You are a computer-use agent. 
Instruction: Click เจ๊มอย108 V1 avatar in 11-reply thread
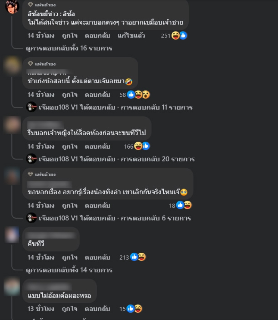point(32,107)
